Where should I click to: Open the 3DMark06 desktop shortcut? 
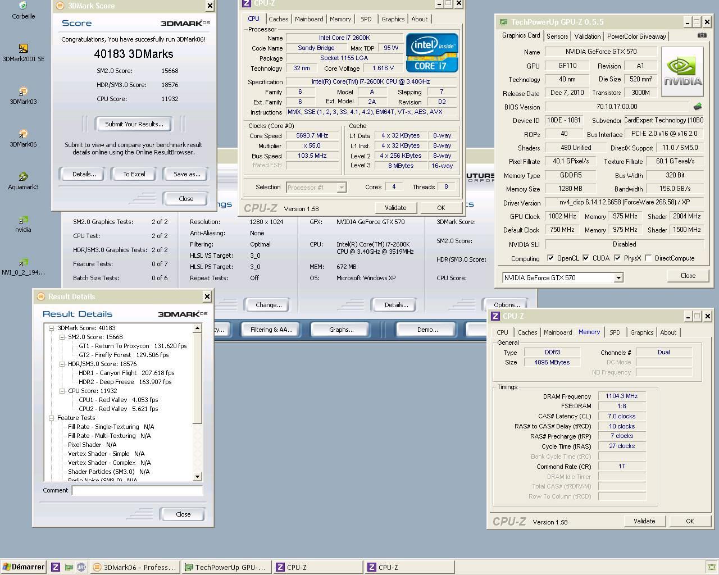23,138
